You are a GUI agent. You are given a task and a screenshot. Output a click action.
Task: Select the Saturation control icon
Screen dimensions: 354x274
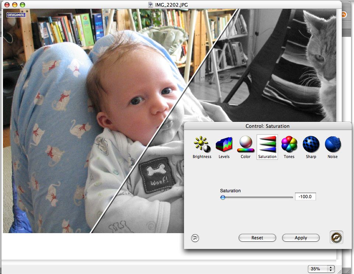267,147
